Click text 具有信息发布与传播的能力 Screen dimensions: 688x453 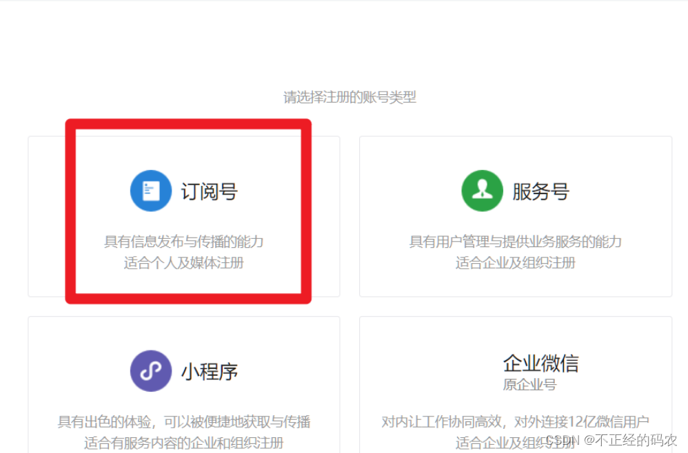pos(184,242)
